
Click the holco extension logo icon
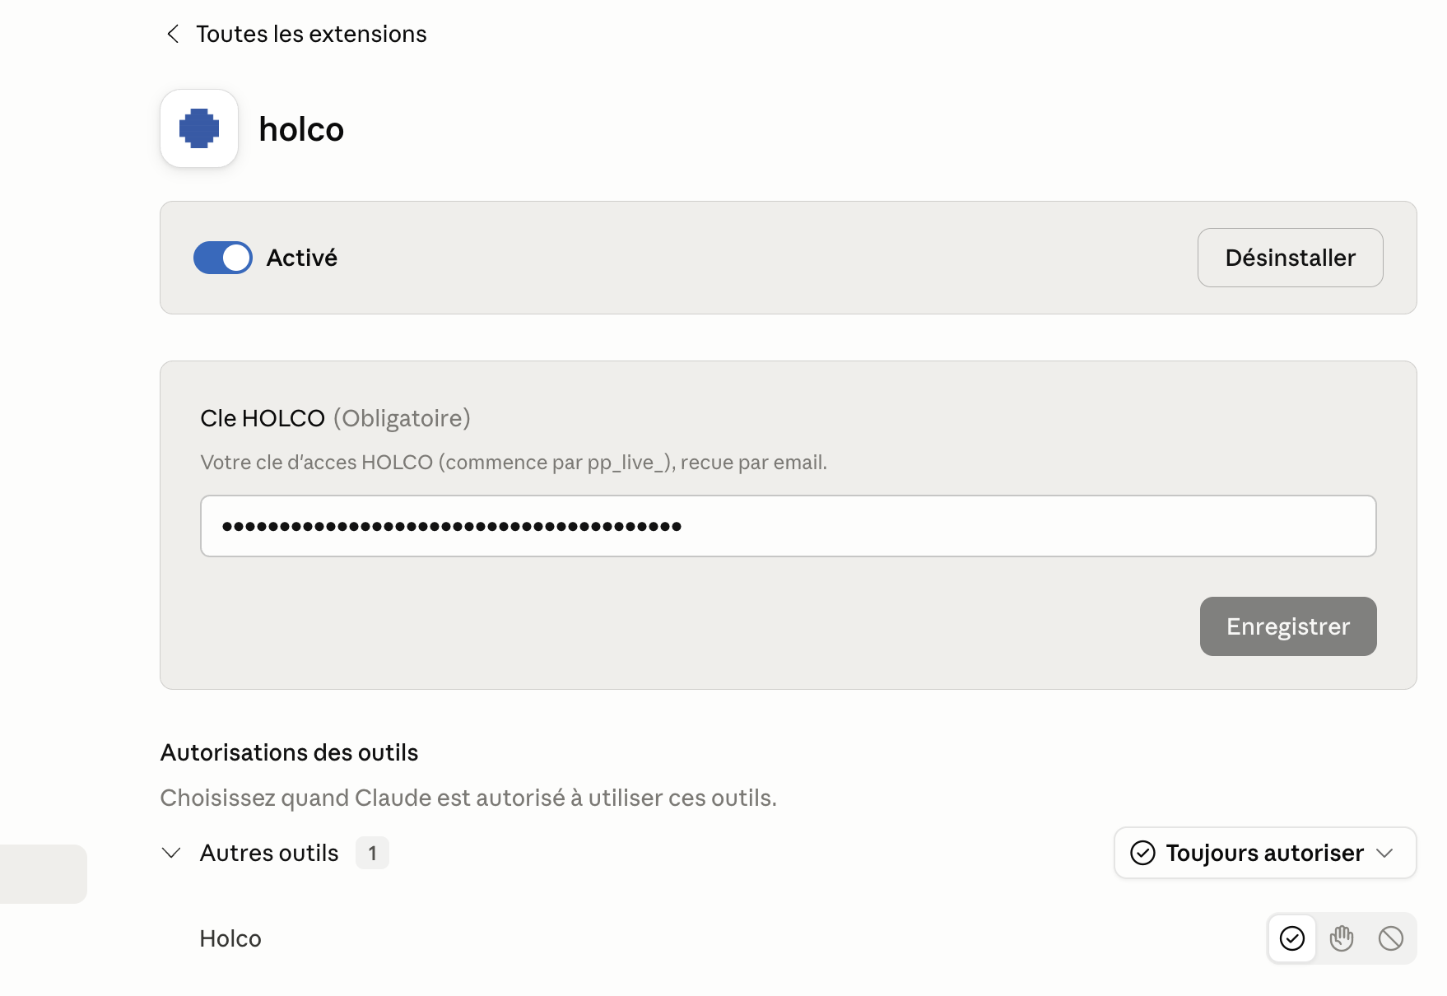tap(199, 128)
